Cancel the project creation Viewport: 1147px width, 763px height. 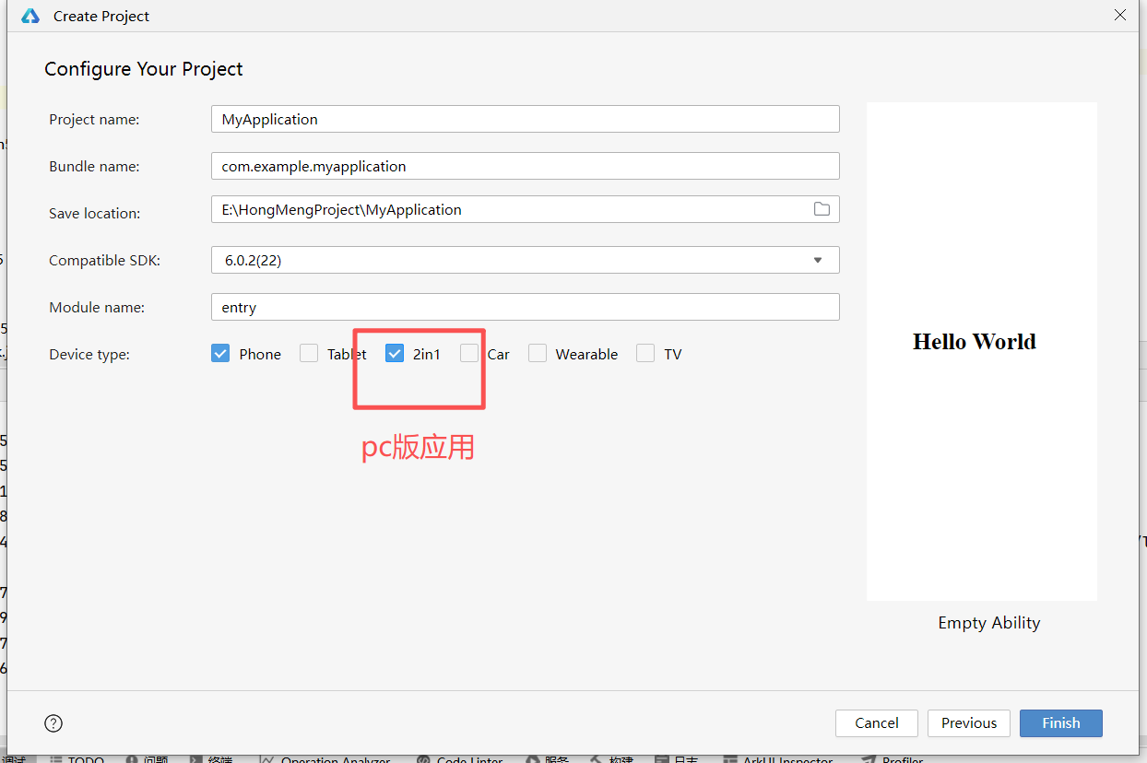(877, 723)
